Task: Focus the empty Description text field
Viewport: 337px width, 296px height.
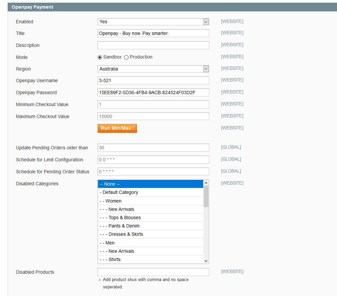Action: (153, 45)
